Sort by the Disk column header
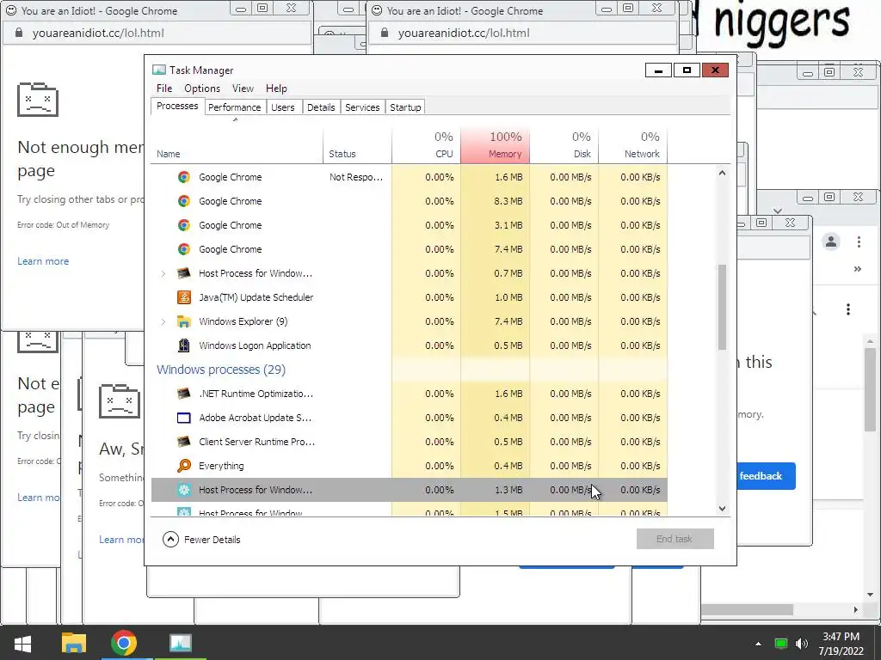This screenshot has height=660, width=881. (564, 146)
